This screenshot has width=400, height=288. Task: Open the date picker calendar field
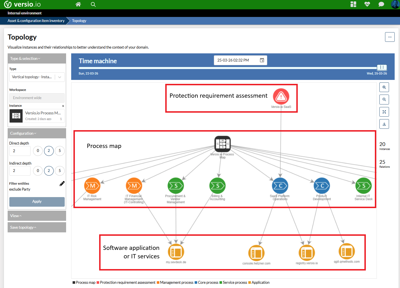click(x=262, y=60)
